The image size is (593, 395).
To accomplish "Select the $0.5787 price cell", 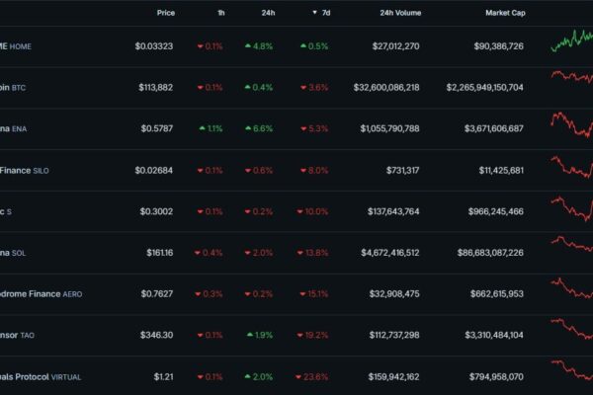I will [x=157, y=128].
